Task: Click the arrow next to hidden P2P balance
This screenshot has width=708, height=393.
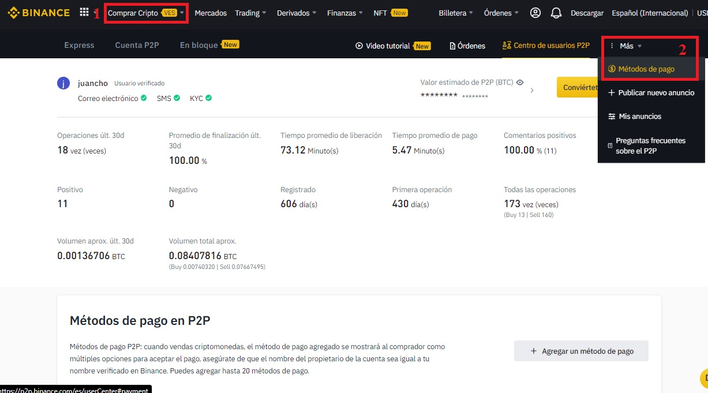Action: click(531, 91)
